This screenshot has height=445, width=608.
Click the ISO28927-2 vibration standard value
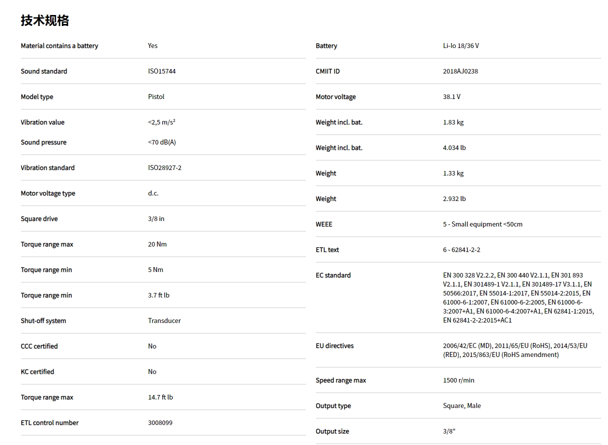click(x=164, y=168)
